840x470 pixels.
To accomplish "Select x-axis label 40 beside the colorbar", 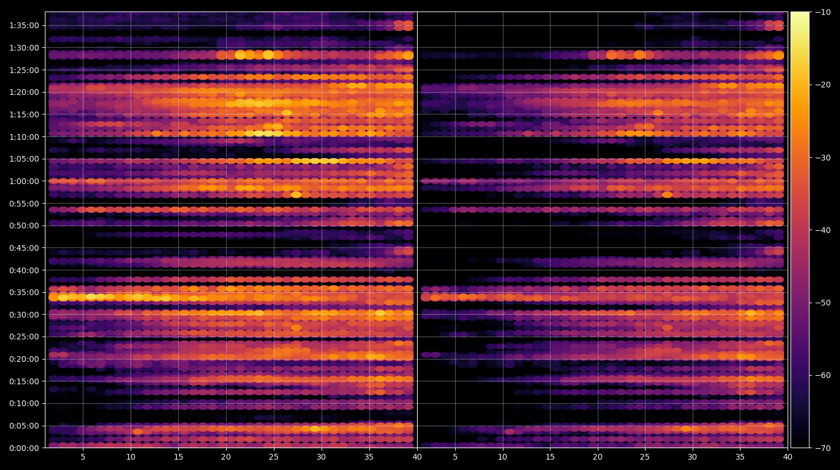I will 788,457.
